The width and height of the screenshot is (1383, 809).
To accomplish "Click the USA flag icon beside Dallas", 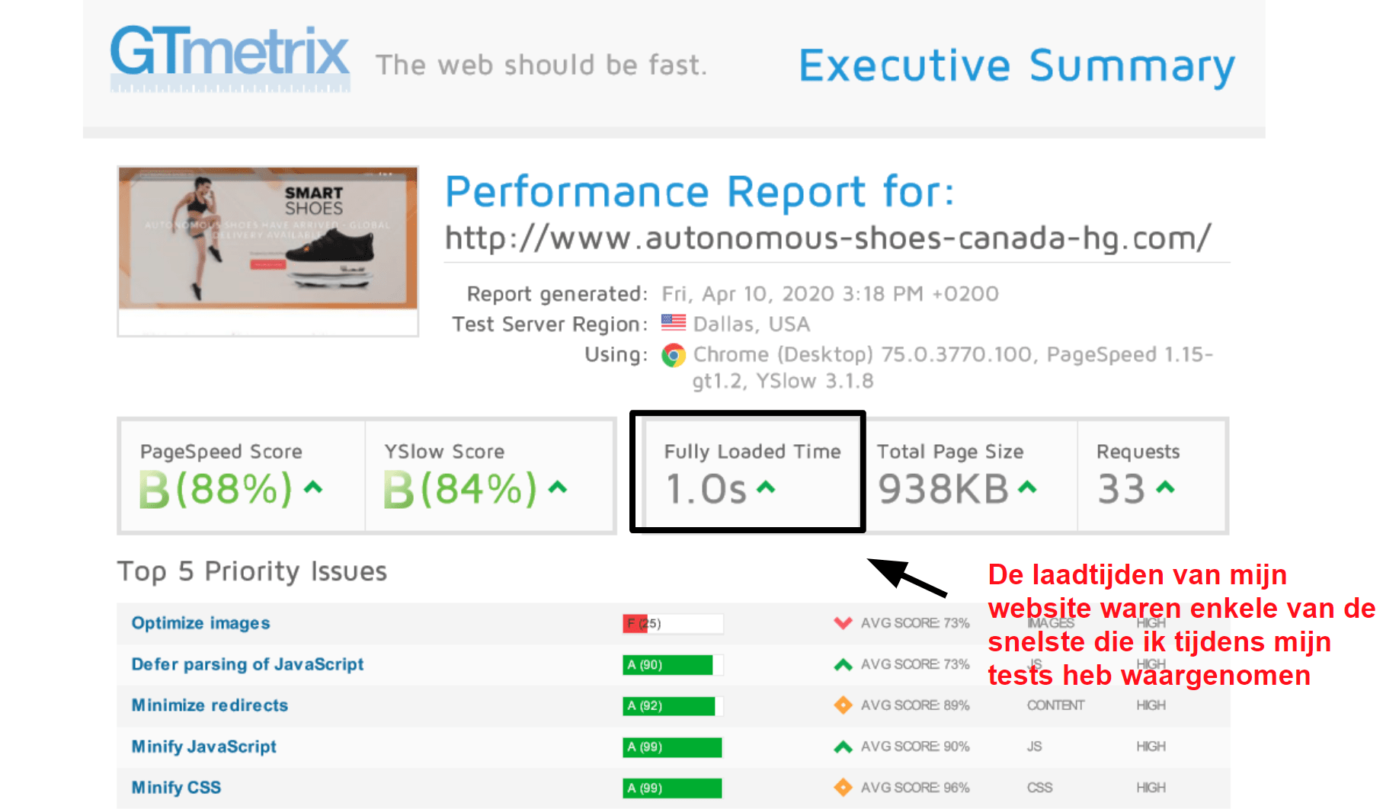I will 674,323.
